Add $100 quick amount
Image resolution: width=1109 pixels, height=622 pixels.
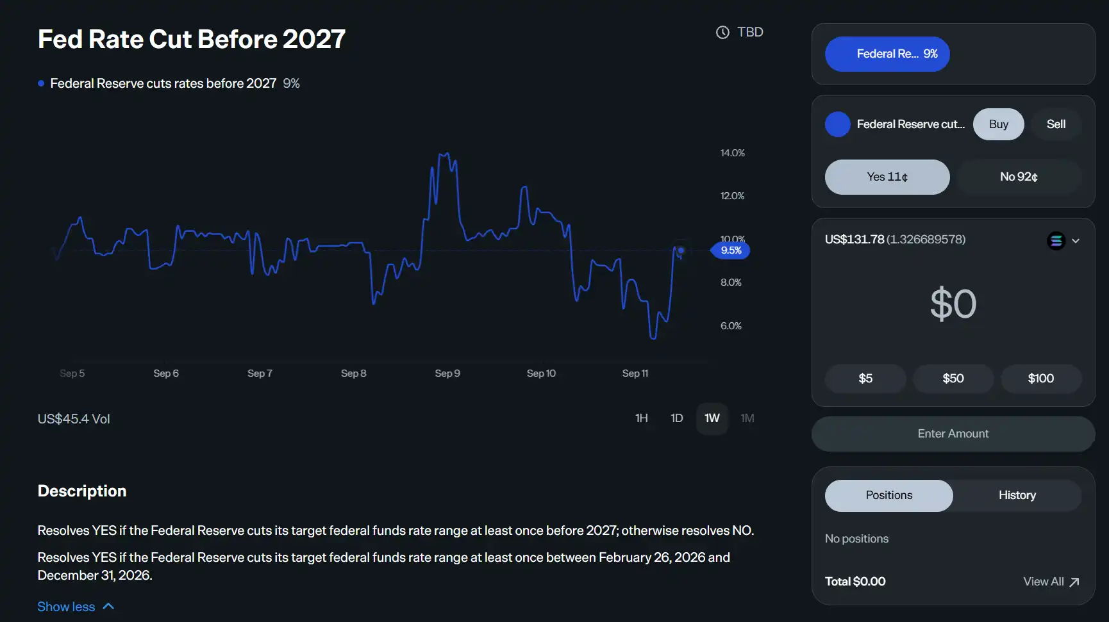[1040, 379]
